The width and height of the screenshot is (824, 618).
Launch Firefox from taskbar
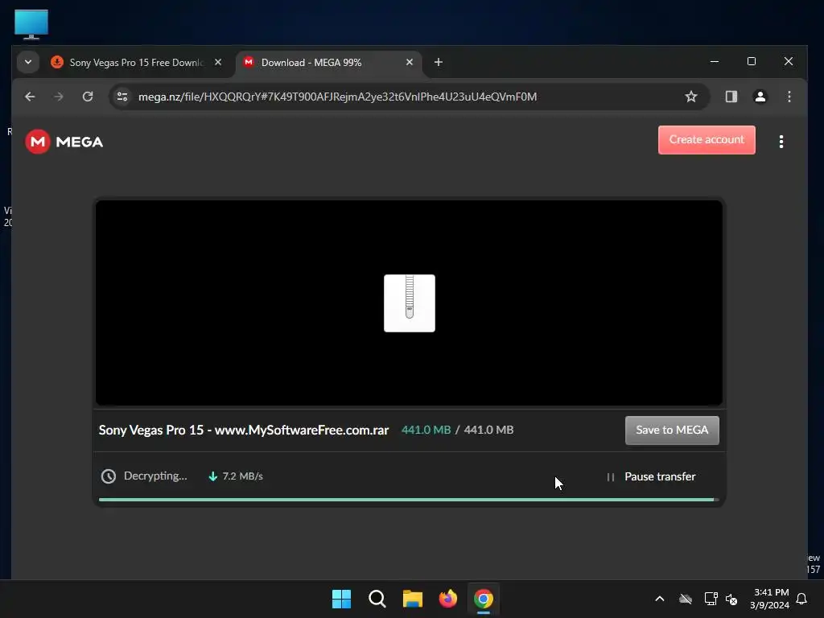pos(447,599)
